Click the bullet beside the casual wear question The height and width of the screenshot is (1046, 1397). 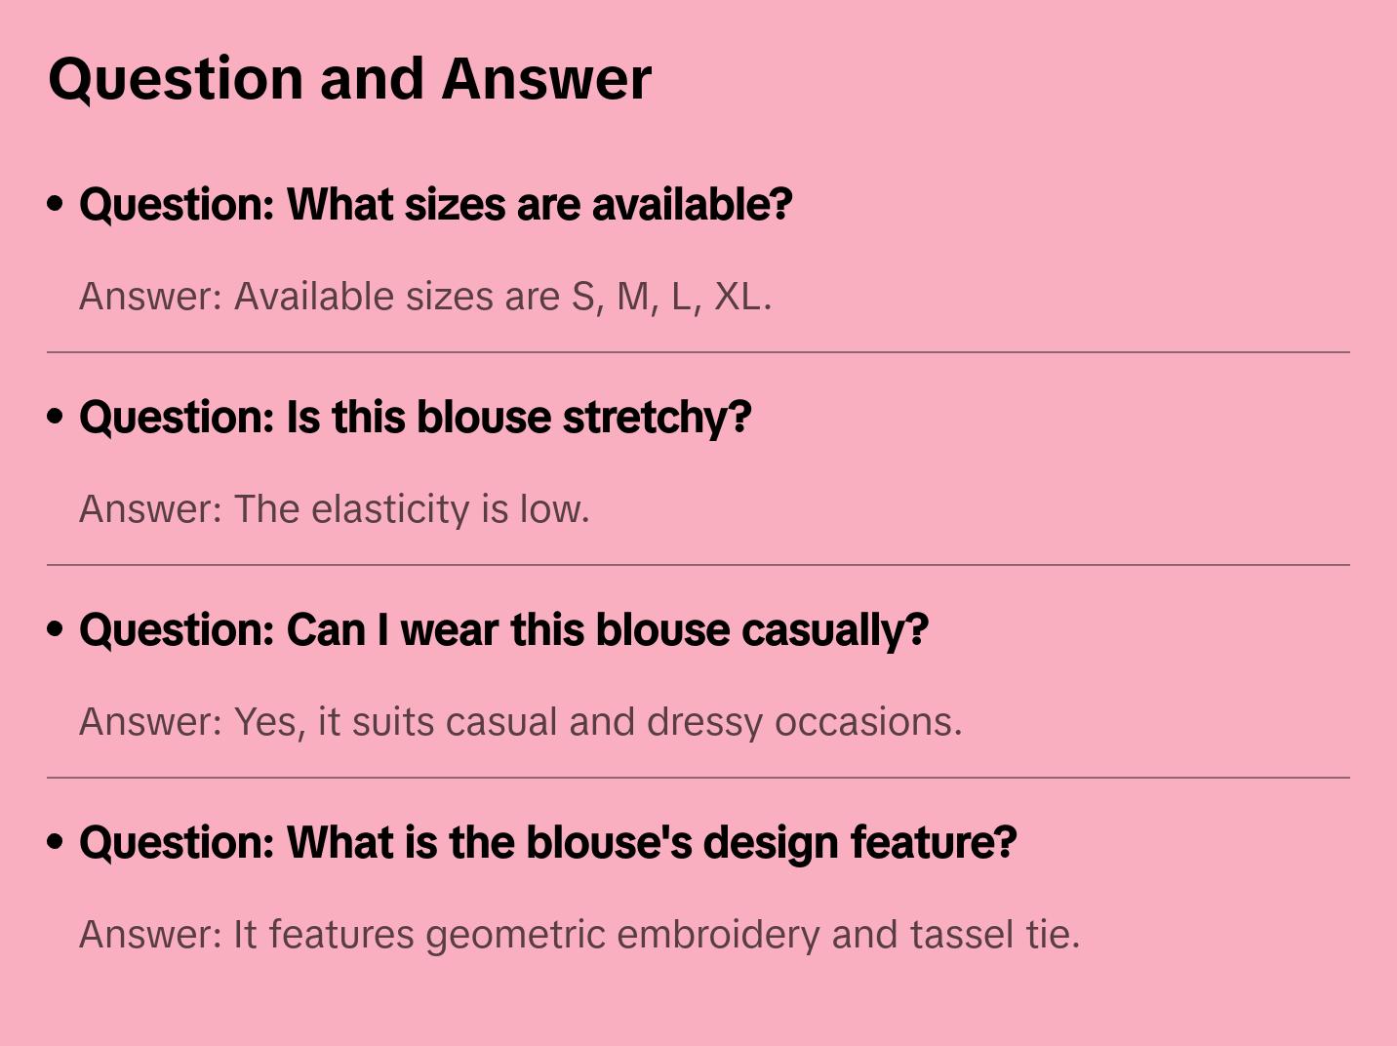tap(56, 629)
